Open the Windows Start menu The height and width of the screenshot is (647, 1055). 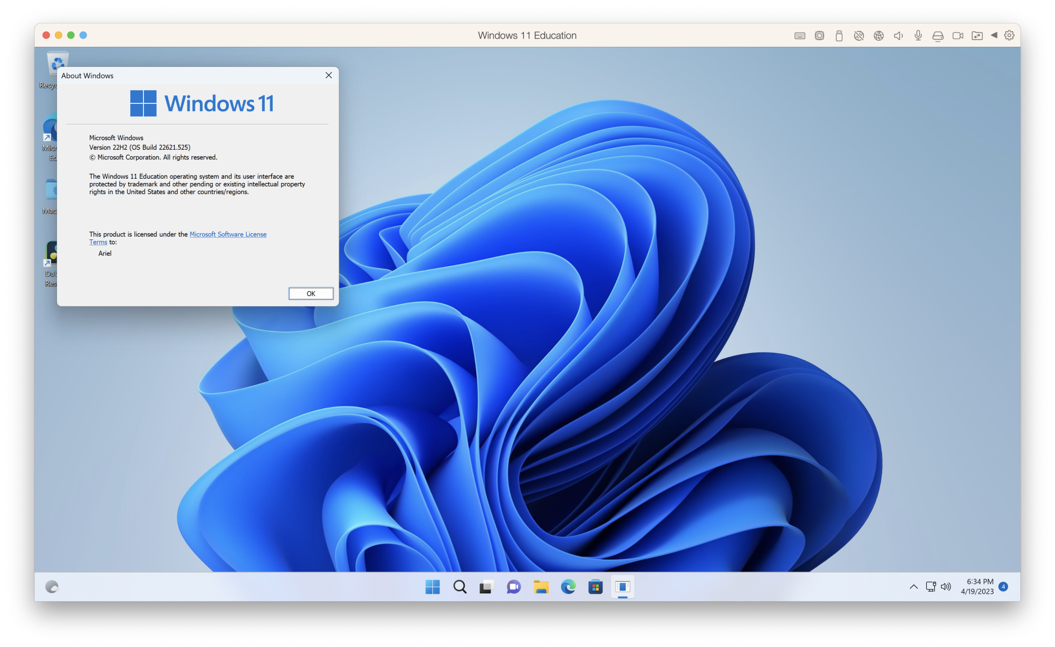pos(433,587)
